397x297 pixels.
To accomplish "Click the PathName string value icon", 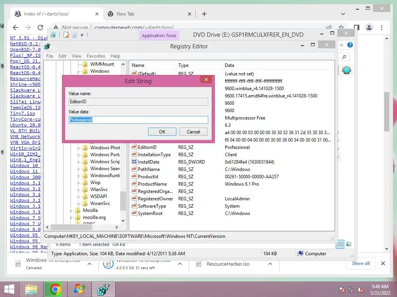I will click(134, 169).
